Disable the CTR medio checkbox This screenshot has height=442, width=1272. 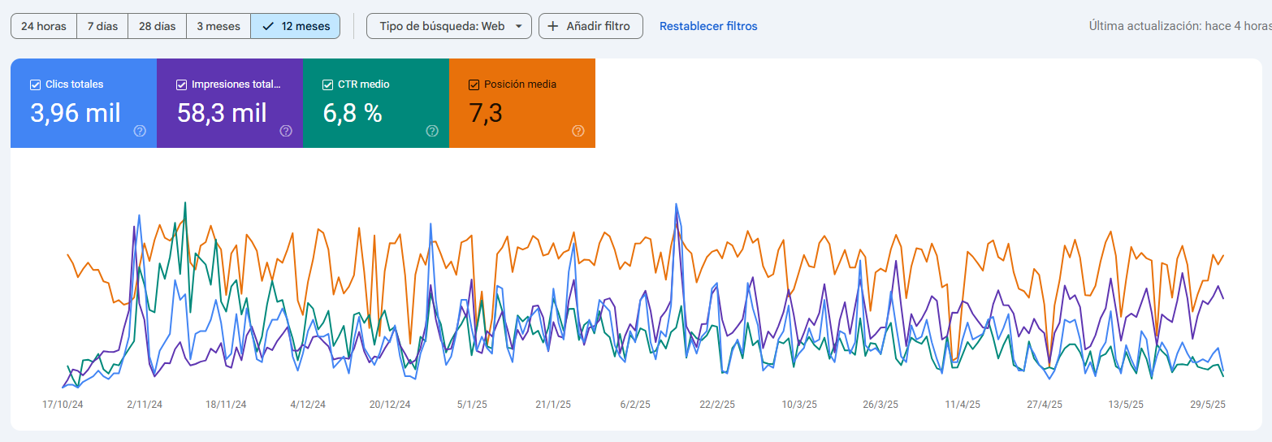coord(327,84)
